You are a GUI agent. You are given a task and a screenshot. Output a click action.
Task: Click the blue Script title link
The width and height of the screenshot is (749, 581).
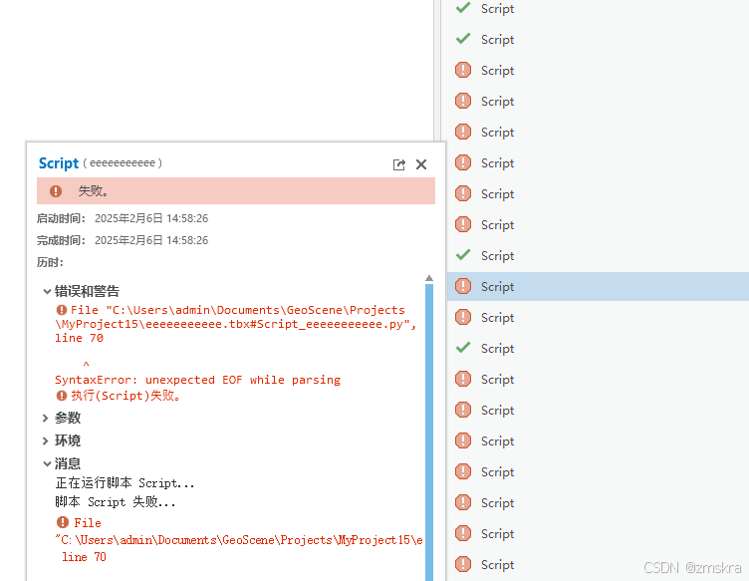point(59,163)
